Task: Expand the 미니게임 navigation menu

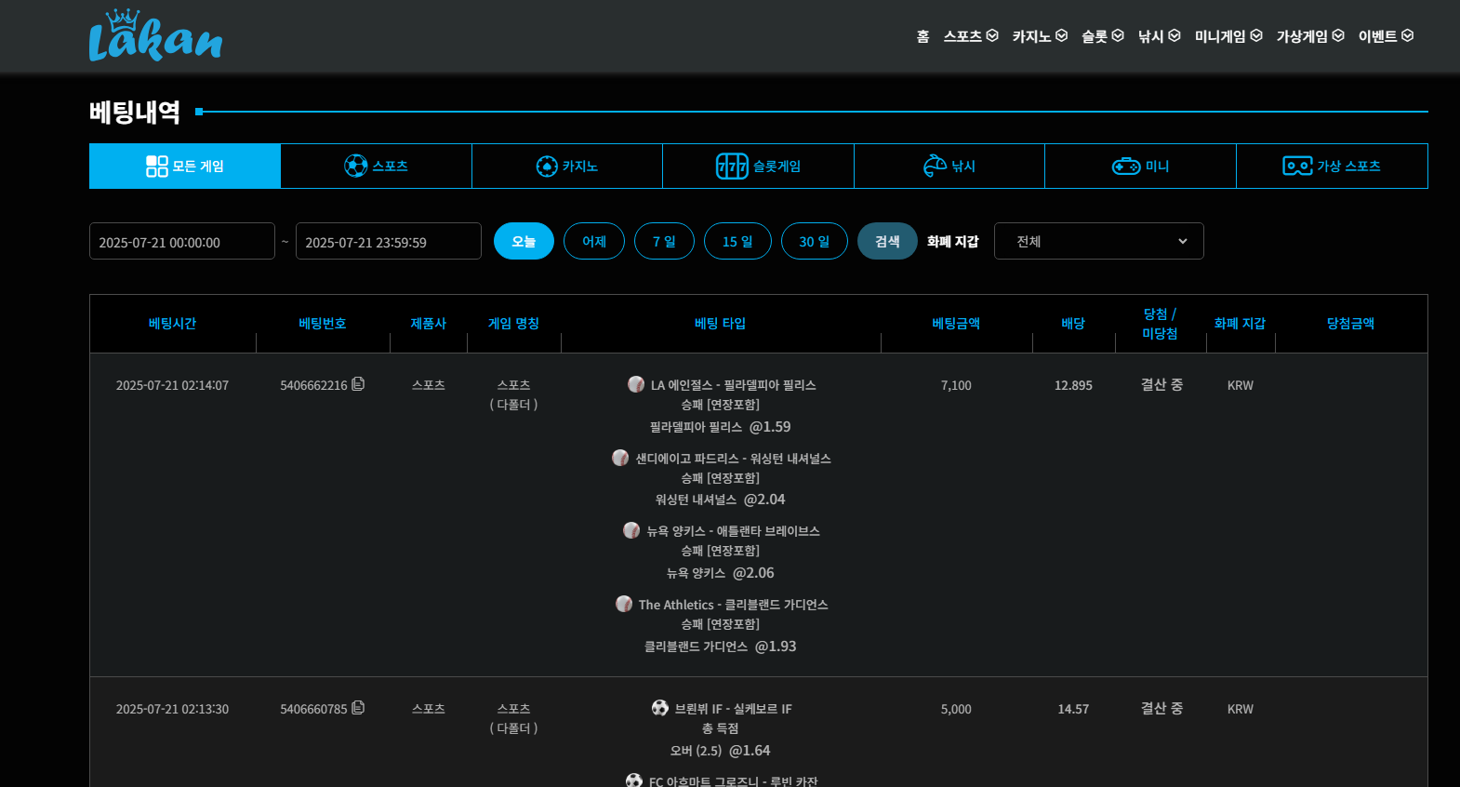Action: [1228, 36]
